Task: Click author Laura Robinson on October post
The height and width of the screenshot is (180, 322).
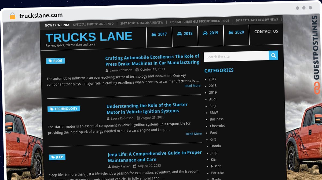Action: tap(121, 70)
